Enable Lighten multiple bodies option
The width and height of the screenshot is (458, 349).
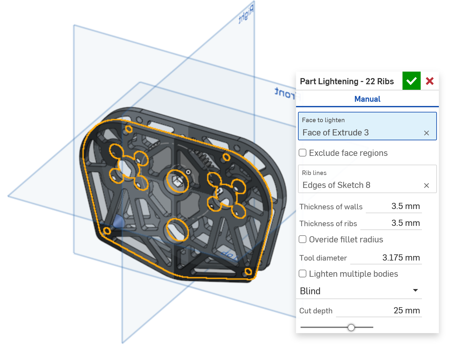[303, 274]
